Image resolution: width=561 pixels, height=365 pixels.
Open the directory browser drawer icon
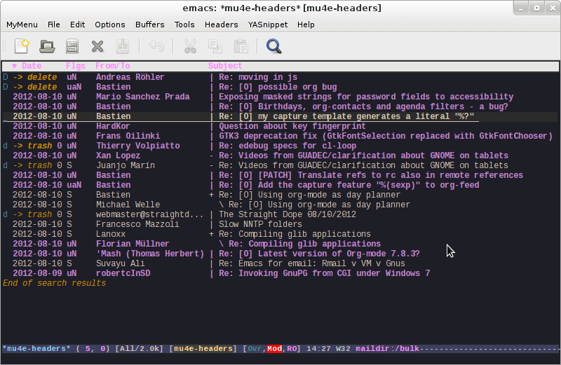click(72, 46)
